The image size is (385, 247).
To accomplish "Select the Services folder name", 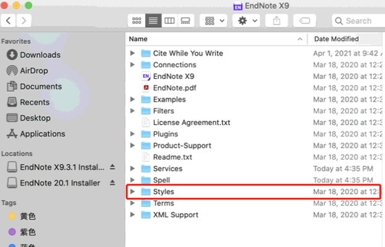I will click(x=167, y=169).
